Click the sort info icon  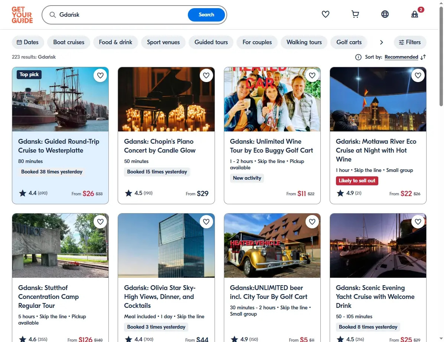[358, 57]
